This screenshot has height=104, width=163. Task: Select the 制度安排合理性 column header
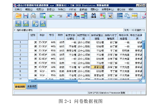71,37
